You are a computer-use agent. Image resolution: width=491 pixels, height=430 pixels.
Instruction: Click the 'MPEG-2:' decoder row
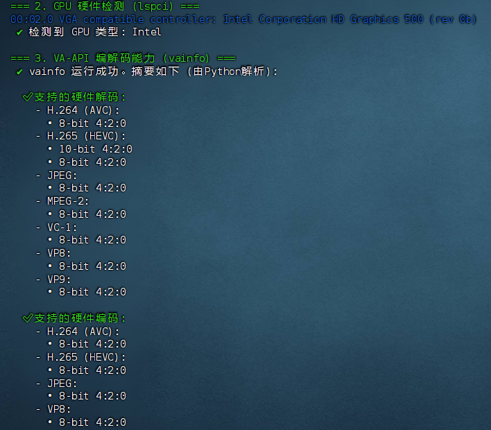click(x=68, y=201)
